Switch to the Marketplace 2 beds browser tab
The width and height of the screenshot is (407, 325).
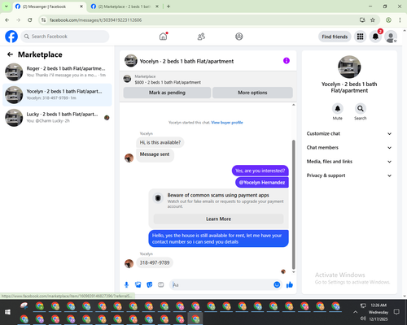[125, 6]
